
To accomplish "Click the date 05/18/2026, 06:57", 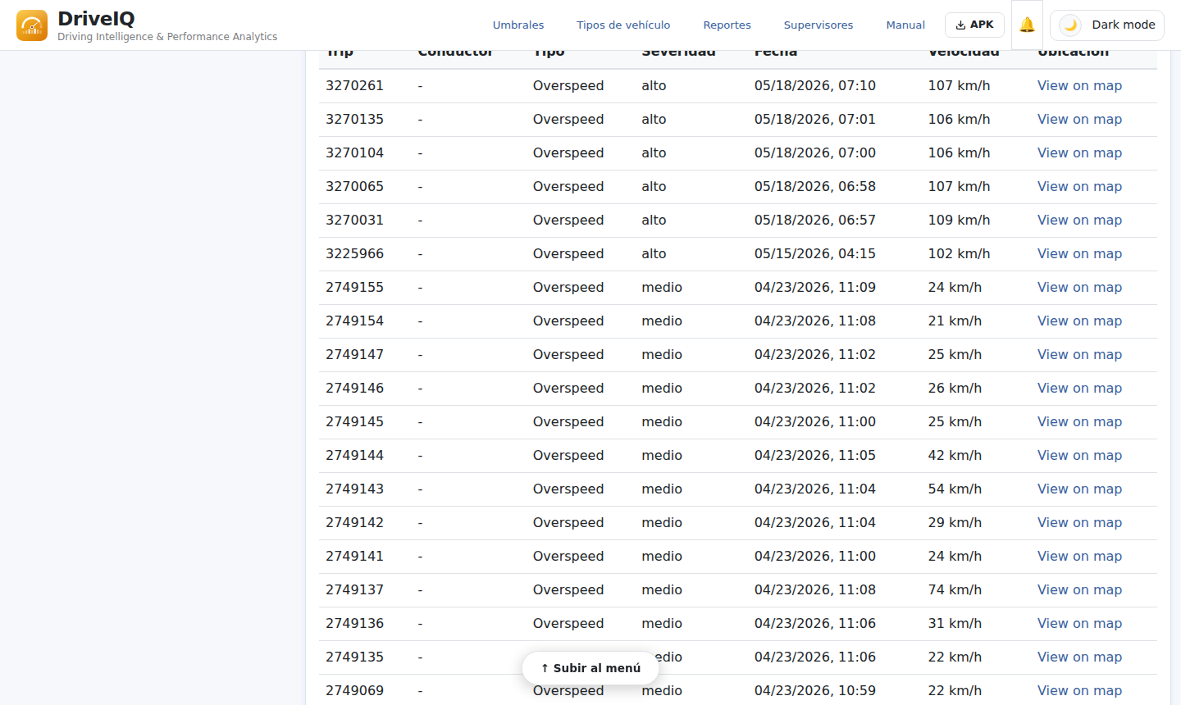I will pos(815,221).
